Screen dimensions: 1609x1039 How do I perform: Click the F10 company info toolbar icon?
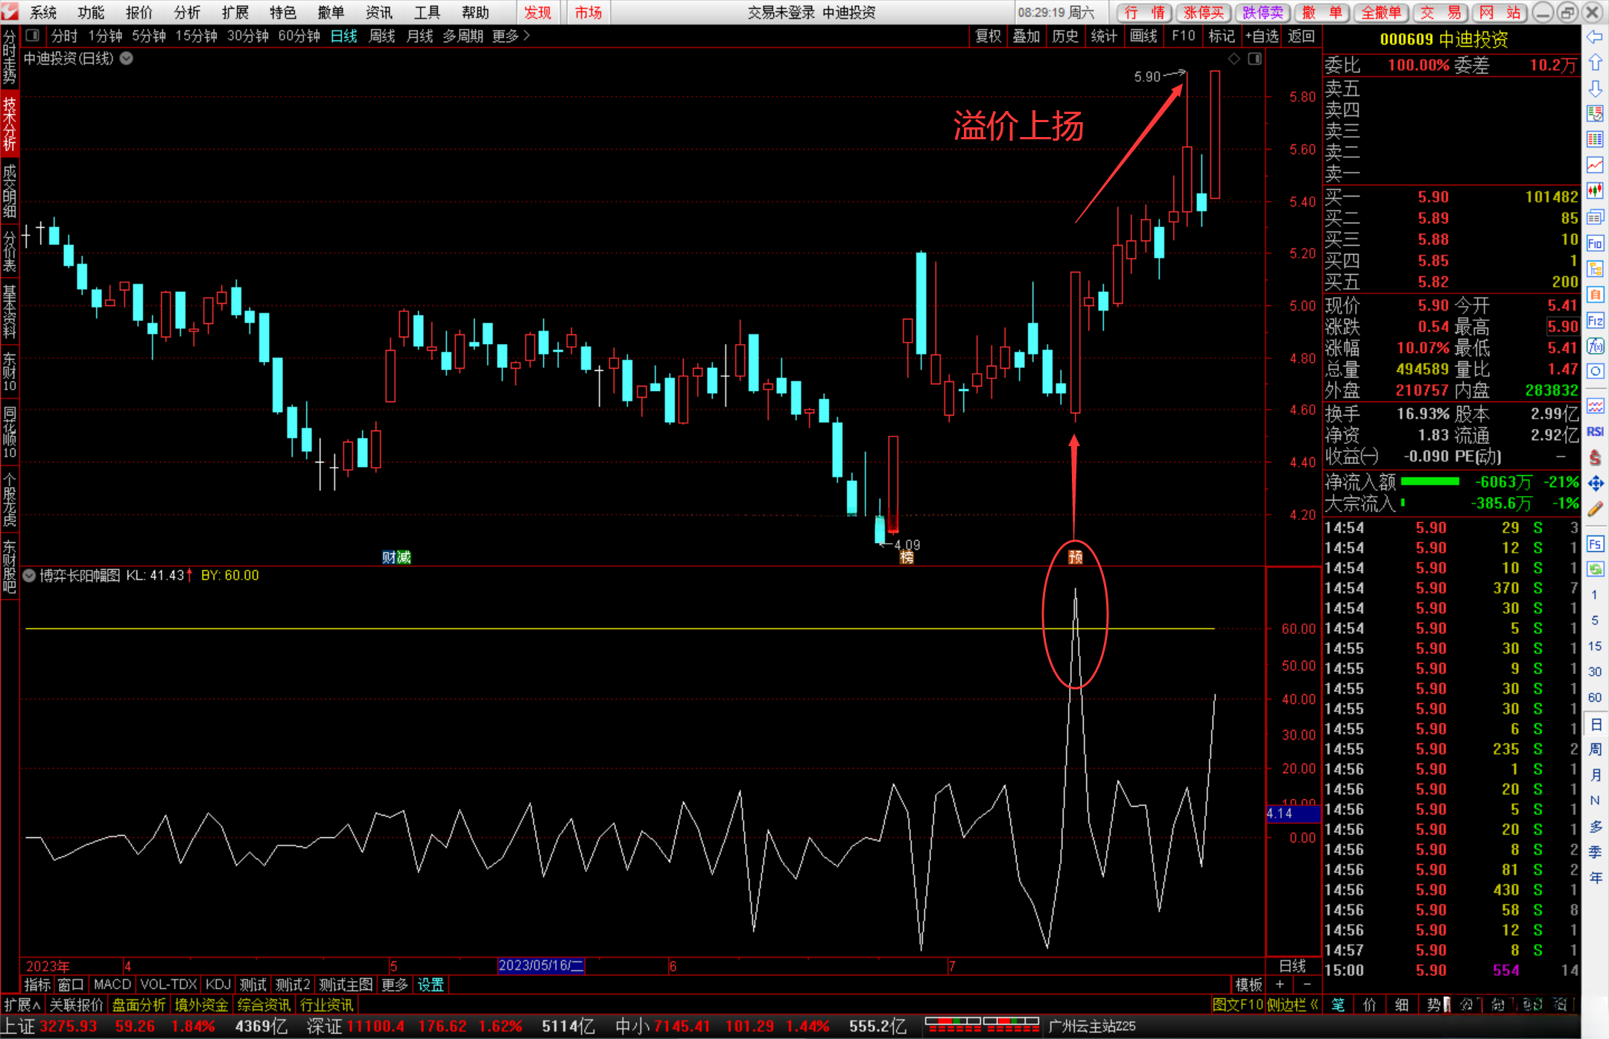pos(1595,244)
